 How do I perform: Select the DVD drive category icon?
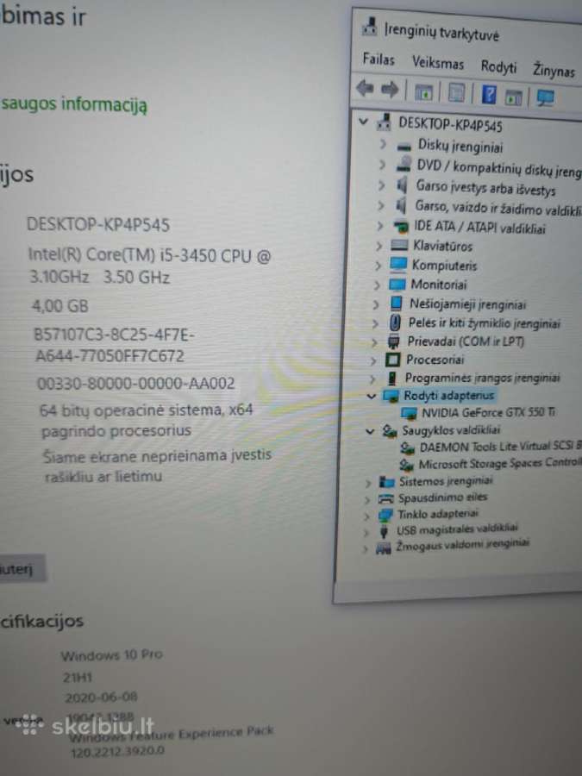coord(404,164)
